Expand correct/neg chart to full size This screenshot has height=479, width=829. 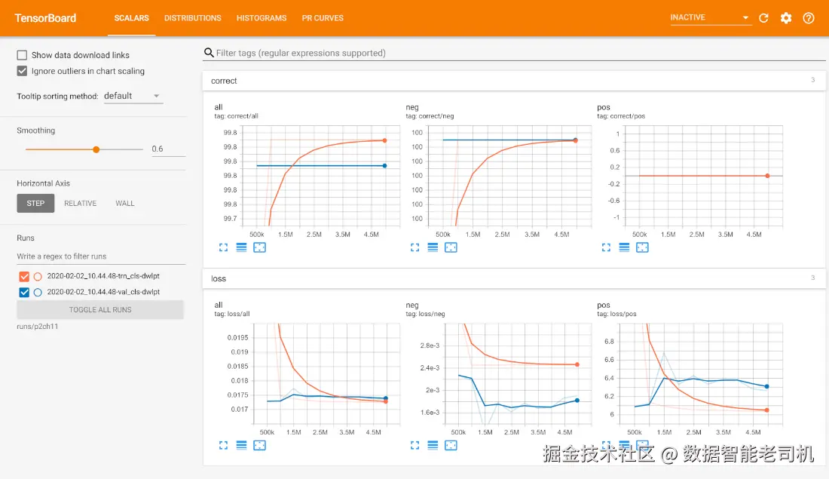pos(414,247)
